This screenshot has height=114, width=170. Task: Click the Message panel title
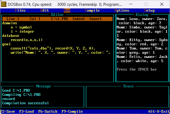click(x=43, y=86)
